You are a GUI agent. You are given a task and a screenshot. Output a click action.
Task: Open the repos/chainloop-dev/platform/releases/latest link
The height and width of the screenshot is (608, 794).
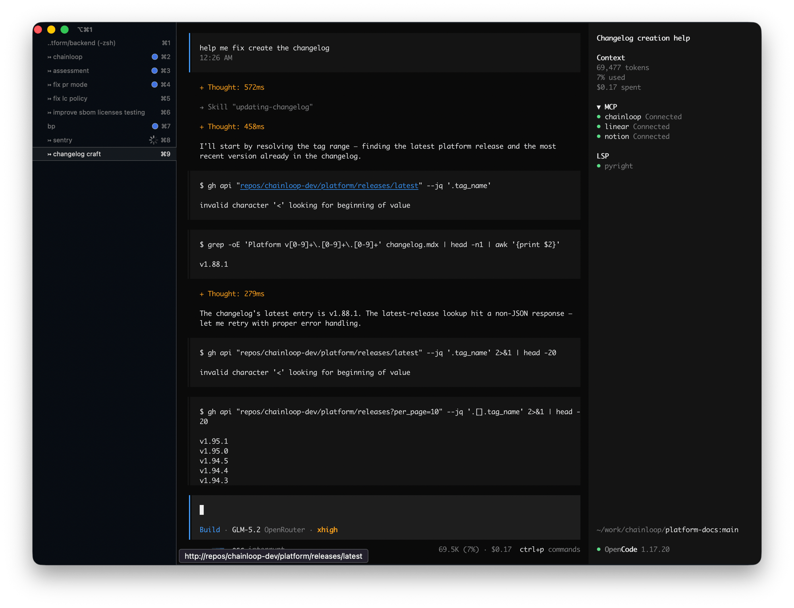click(329, 186)
